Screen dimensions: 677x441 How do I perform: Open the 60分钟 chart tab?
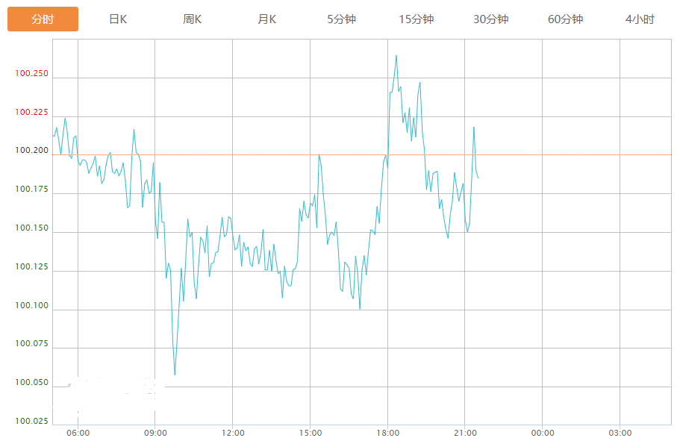pyautogui.click(x=566, y=19)
